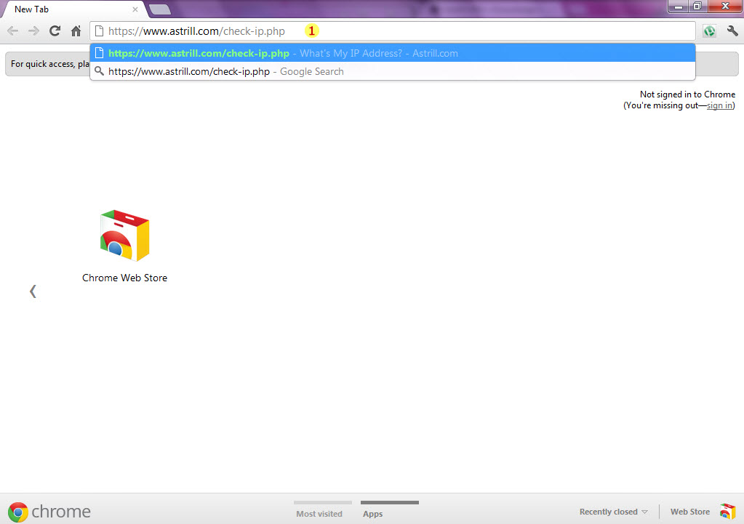Click the page icon in the astrill suggestion
This screenshot has width=744, height=524.
(x=99, y=53)
